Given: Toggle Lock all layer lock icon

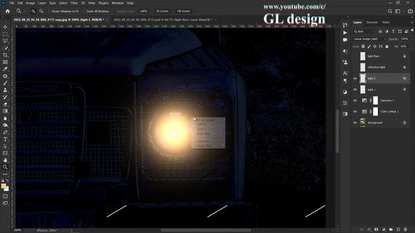Looking at the screenshot, I should point(386,47).
